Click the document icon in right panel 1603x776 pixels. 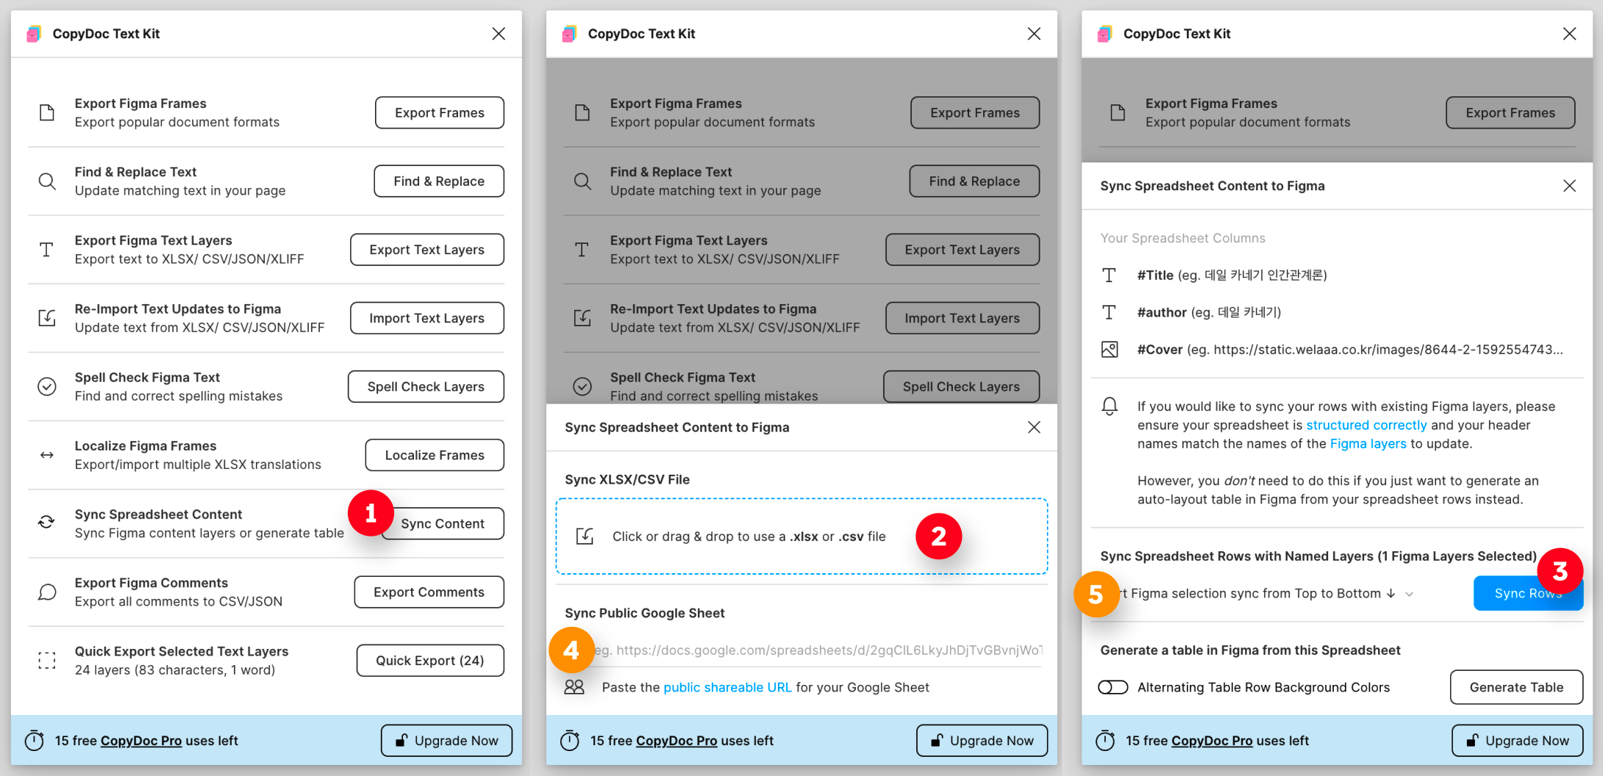[x=1118, y=112]
